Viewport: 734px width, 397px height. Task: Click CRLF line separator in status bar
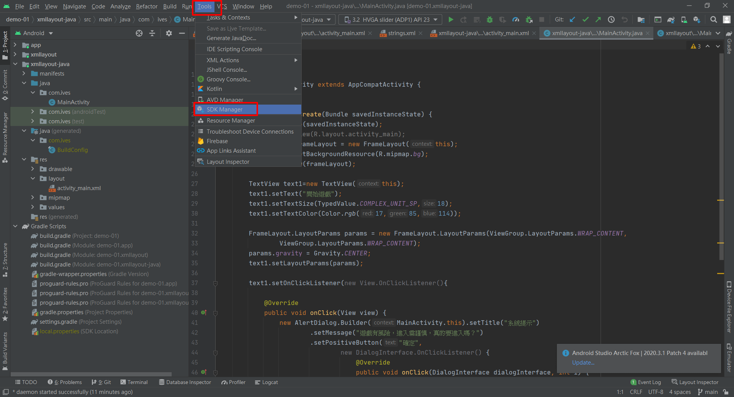[x=636, y=392]
